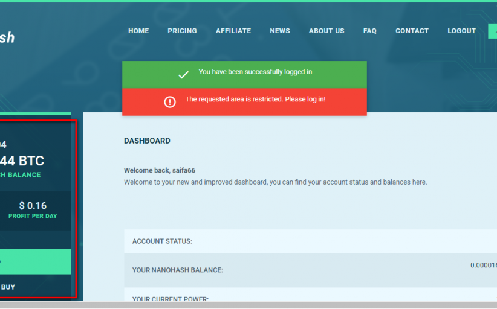This screenshot has width=497, height=309.
Task: Click the green checkmark success icon
Action: [183, 75]
